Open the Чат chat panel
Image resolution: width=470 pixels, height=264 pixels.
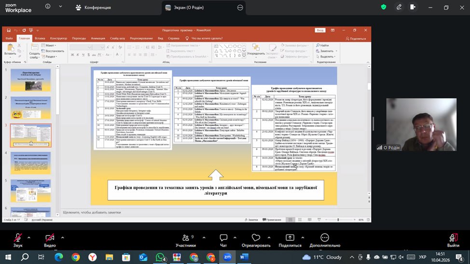point(223,238)
